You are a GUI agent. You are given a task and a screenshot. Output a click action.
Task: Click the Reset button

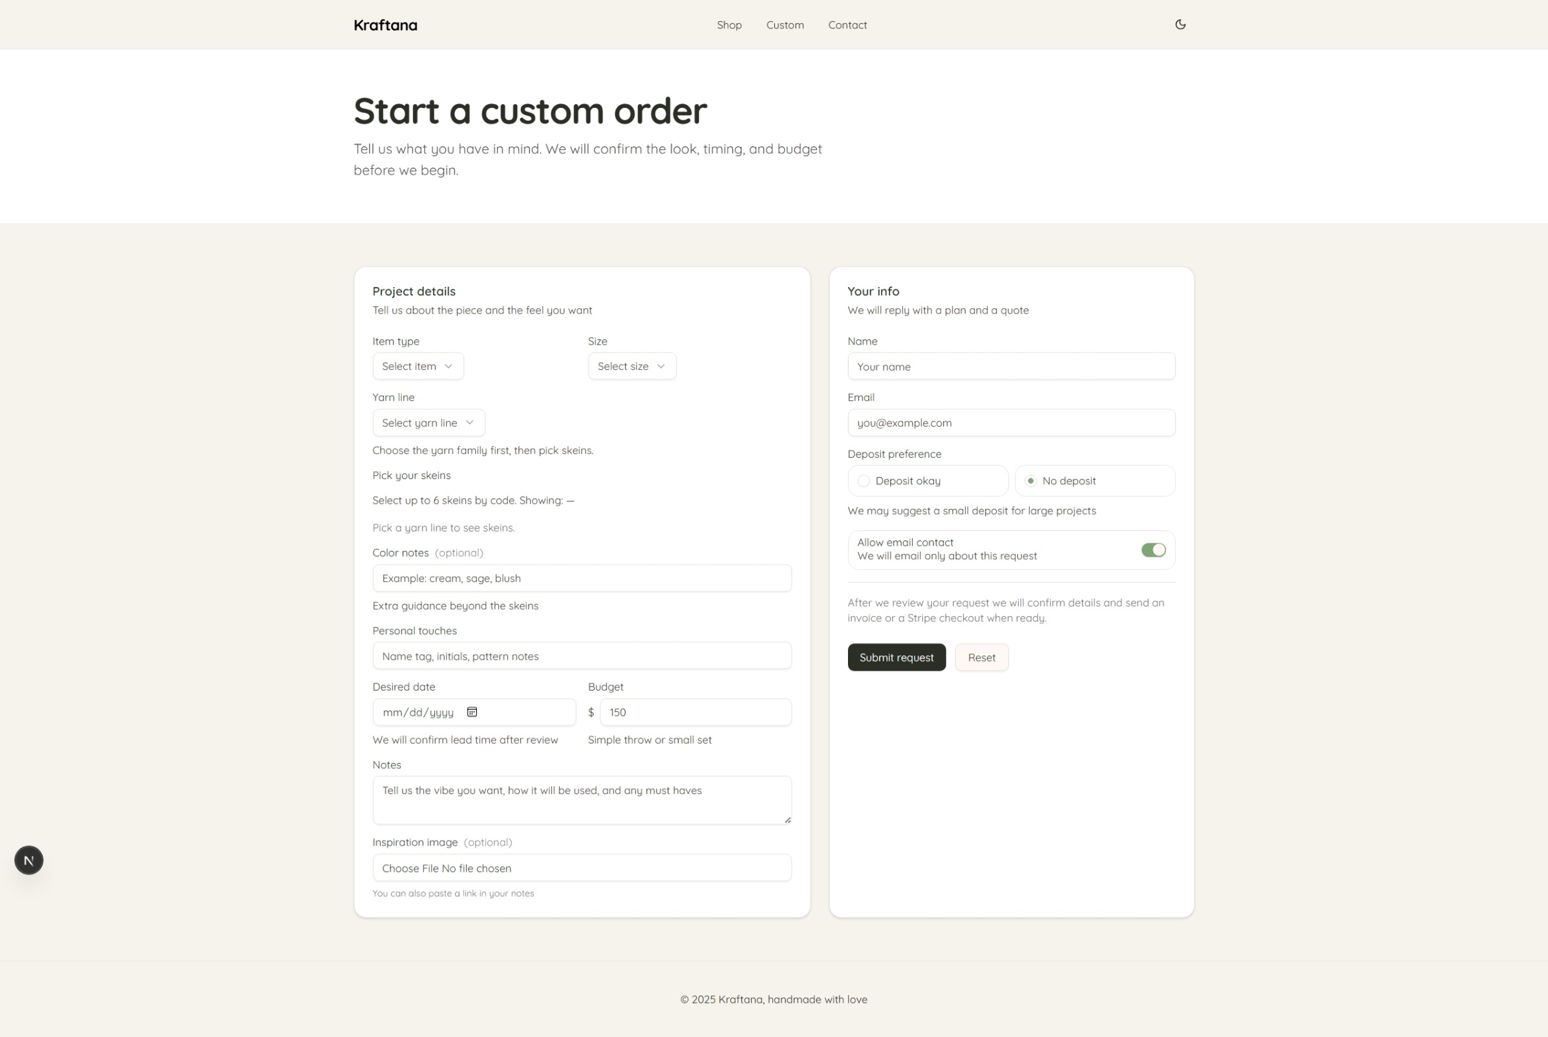[981, 657]
